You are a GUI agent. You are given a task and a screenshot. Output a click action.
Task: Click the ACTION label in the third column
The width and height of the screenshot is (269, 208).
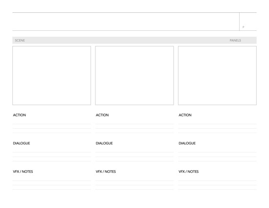pos(185,115)
